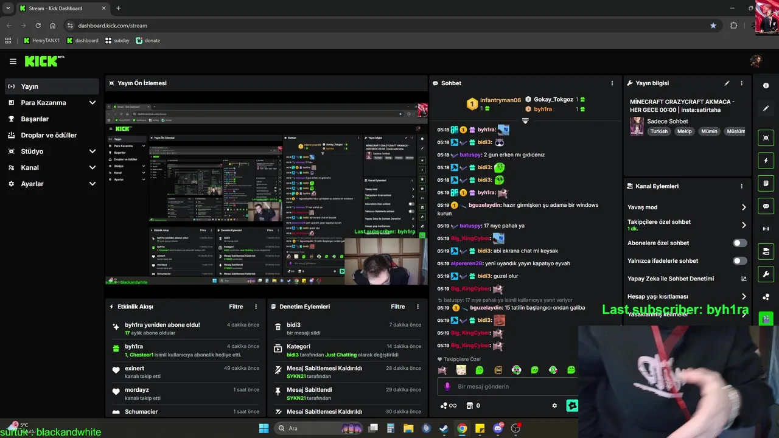
Task: Edit stream info with pencil in Yayın bilgisi
Action: click(x=727, y=83)
